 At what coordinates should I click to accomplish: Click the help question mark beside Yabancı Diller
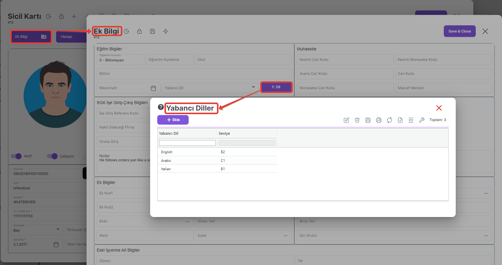[161, 107]
